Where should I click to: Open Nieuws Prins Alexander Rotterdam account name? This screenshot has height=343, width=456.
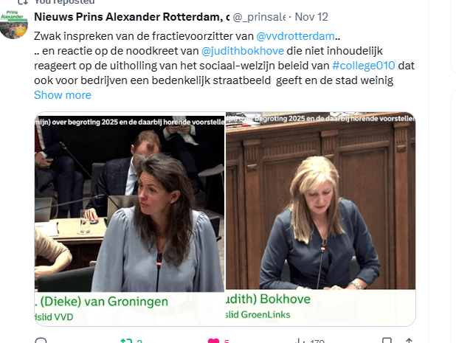(x=132, y=17)
